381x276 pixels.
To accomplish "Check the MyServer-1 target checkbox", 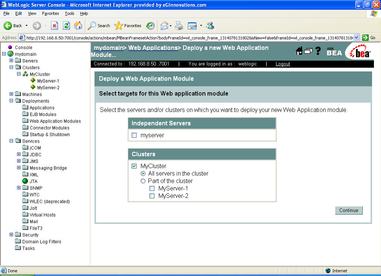I will pos(152,188).
